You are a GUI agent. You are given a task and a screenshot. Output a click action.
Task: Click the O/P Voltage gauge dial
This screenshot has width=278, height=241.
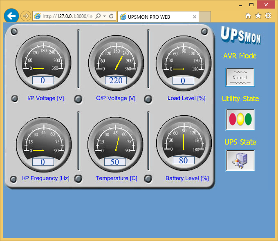pyautogui.click(x=116, y=62)
